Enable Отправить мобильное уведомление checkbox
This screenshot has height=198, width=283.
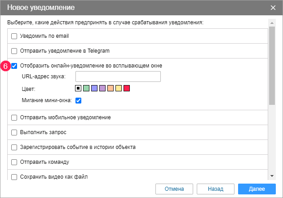pos(14,117)
